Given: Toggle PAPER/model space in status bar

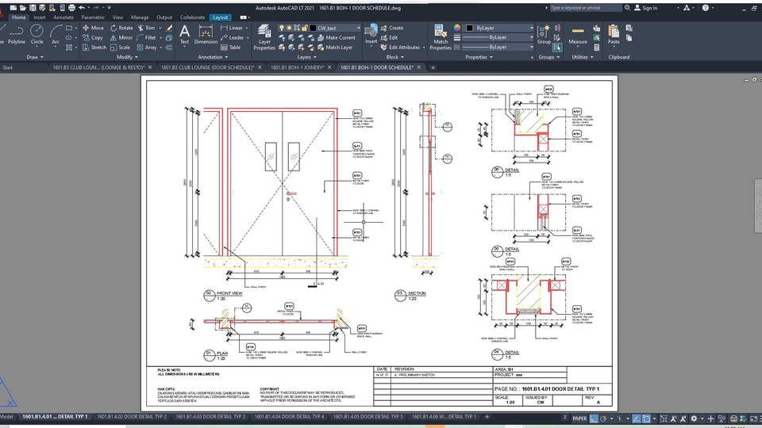Looking at the screenshot, I should pos(579,418).
